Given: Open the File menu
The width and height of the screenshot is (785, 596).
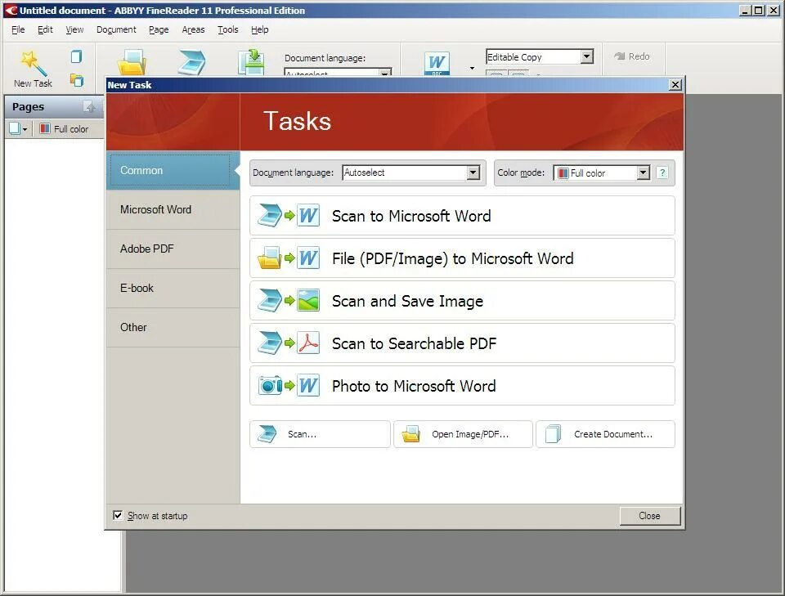Looking at the screenshot, I should [18, 29].
